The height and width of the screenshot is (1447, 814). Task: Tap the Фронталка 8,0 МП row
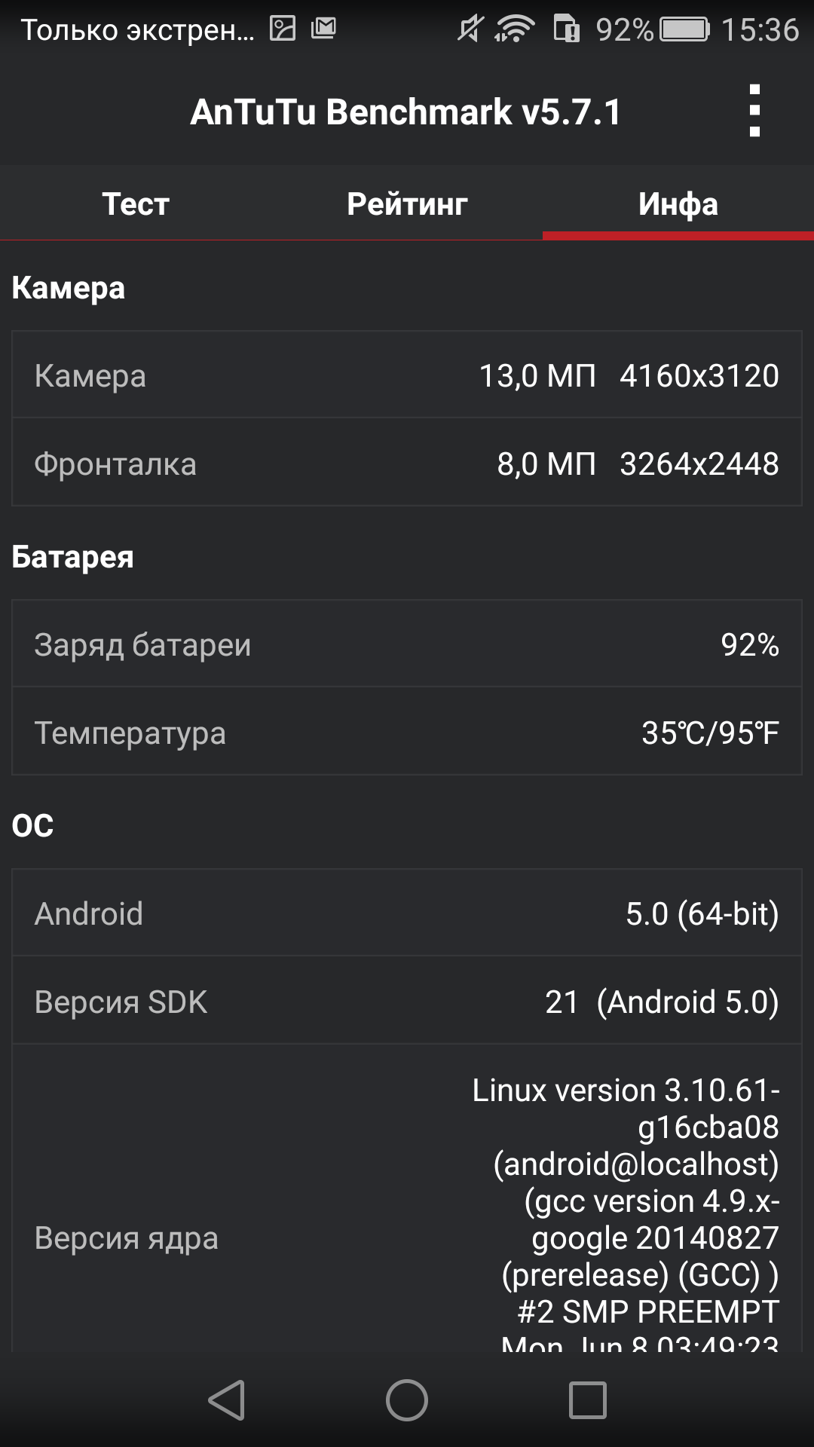tap(407, 463)
